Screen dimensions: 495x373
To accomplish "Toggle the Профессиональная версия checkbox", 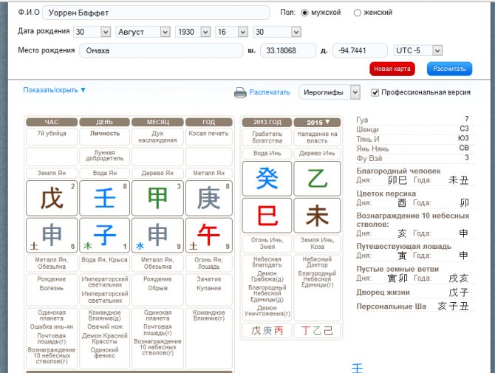I will [375, 92].
